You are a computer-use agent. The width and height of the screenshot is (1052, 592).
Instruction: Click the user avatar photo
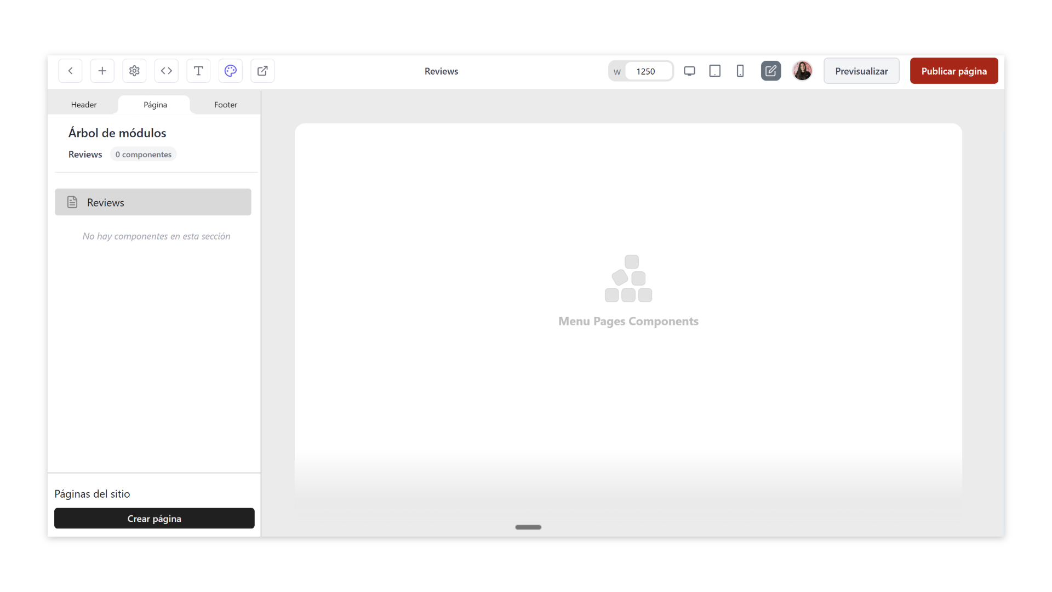(802, 71)
